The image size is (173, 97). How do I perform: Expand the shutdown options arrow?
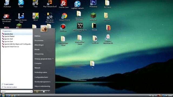[x=49, y=91]
